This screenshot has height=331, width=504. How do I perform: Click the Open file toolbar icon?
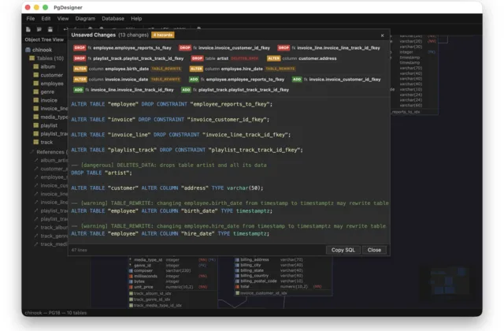pos(39,29)
